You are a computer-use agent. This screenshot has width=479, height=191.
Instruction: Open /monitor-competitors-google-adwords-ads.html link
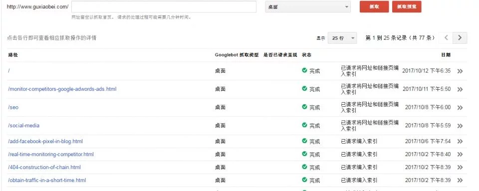tap(62, 89)
